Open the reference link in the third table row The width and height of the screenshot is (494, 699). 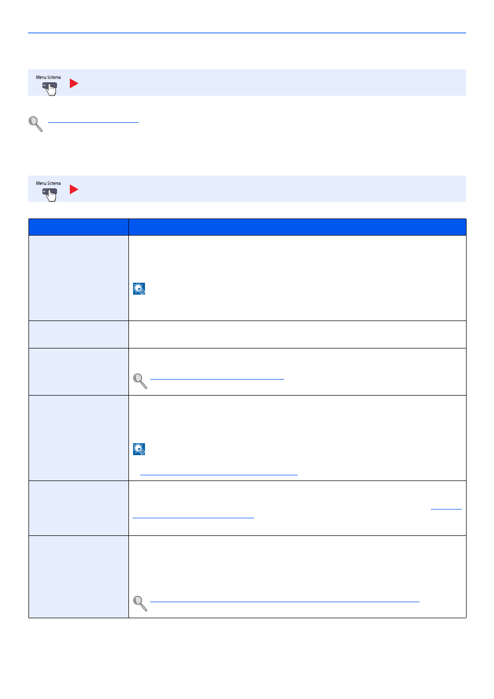click(217, 378)
